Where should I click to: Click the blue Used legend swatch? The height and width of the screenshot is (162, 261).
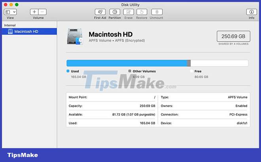68,71
